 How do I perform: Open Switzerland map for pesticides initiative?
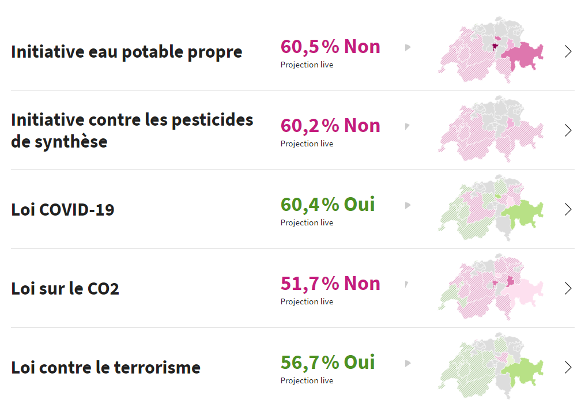tap(491, 129)
